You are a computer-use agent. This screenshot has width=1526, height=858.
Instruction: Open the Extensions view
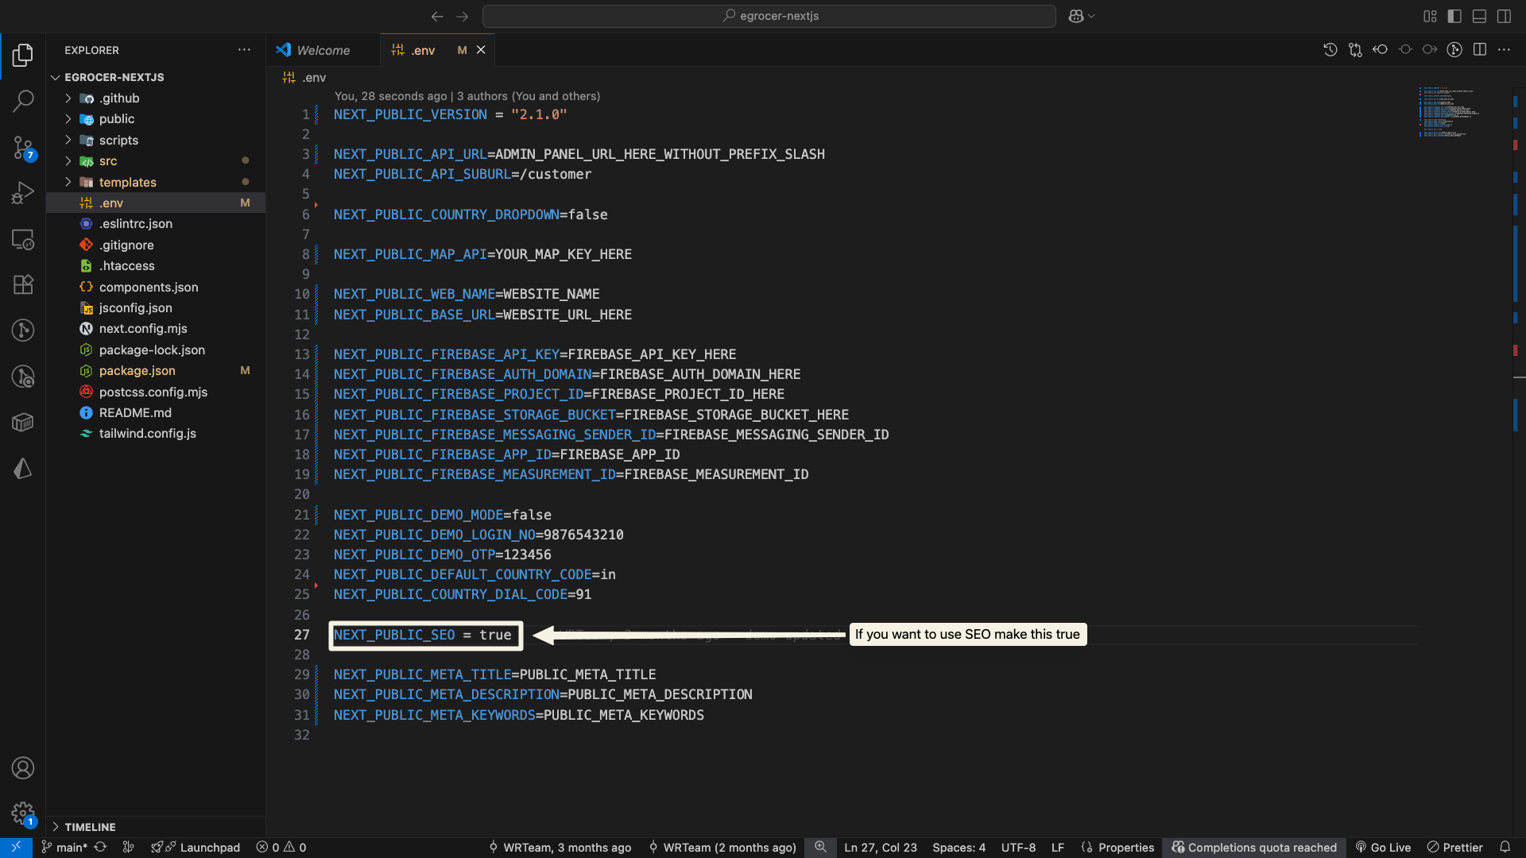23,284
